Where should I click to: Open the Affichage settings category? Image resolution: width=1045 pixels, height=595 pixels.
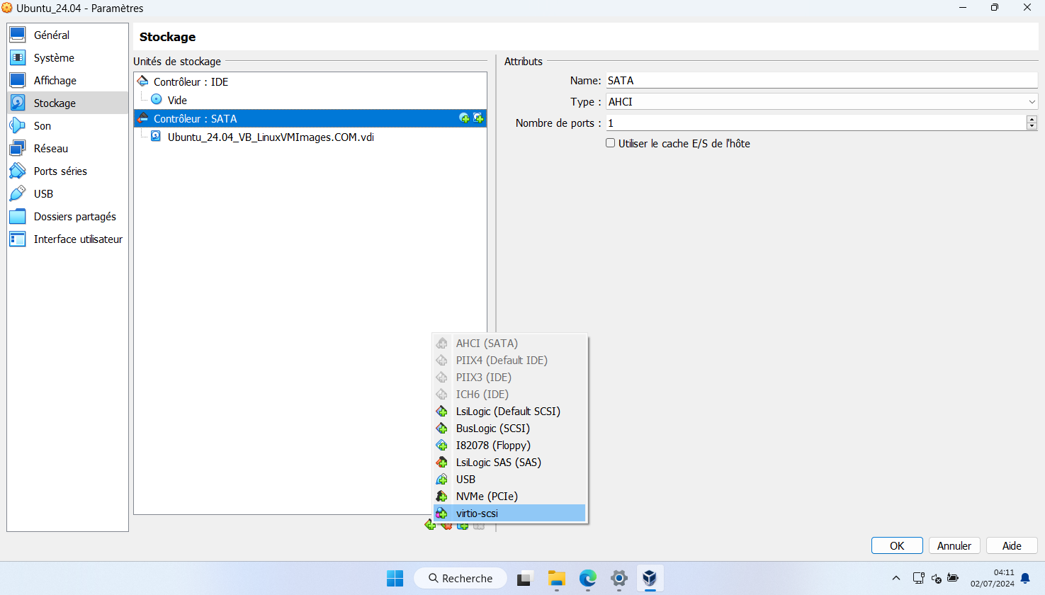pos(68,80)
